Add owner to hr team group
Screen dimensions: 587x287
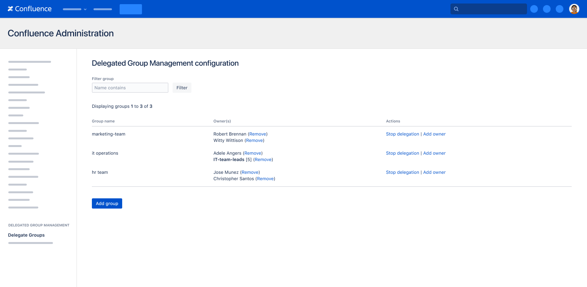[434, 172]
